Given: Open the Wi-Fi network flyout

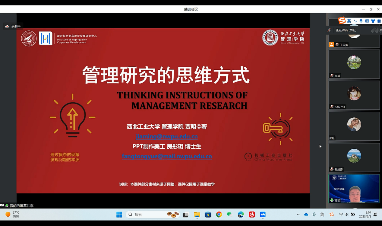Looking at the screenshot, I should click(x=341, y=215).
